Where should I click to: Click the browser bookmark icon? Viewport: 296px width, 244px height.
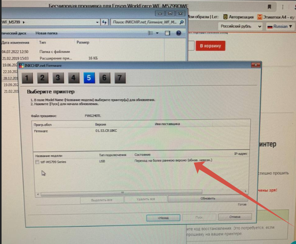point(269,7)
